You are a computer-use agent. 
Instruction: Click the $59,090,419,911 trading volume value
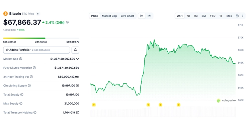(69, 77)
